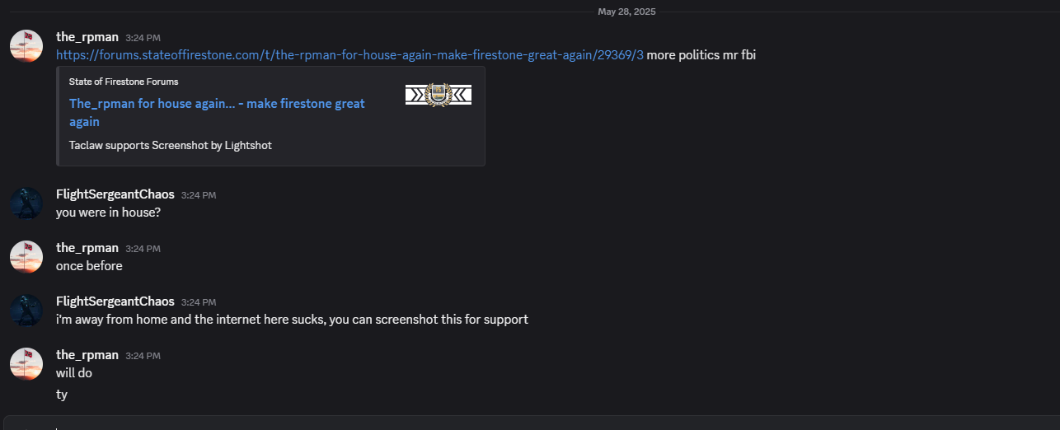Screen dimensions: 1060x430
Task: Open the embed title "The_rpman for house again..."
Action: pyautogui.click(x=217, y=113)
